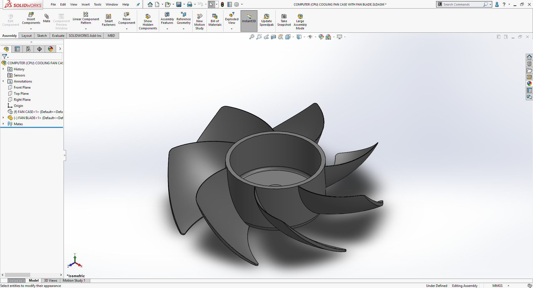Switch to the Motion Study 1 tab
The width and height of the screenshot is (533, 288).
click(x=74, y=281)
